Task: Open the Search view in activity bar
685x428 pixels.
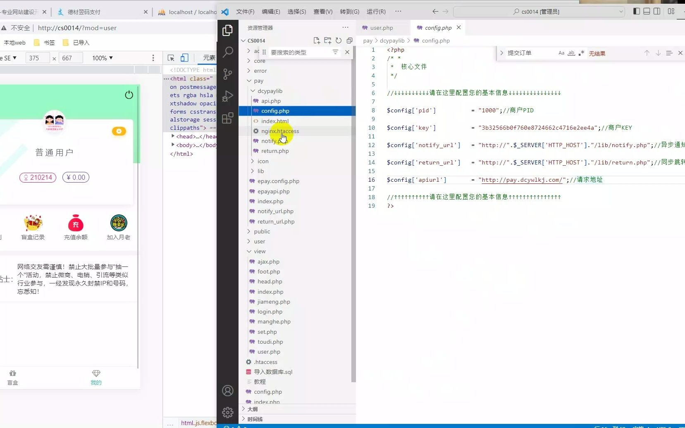Action: [228, 52]
